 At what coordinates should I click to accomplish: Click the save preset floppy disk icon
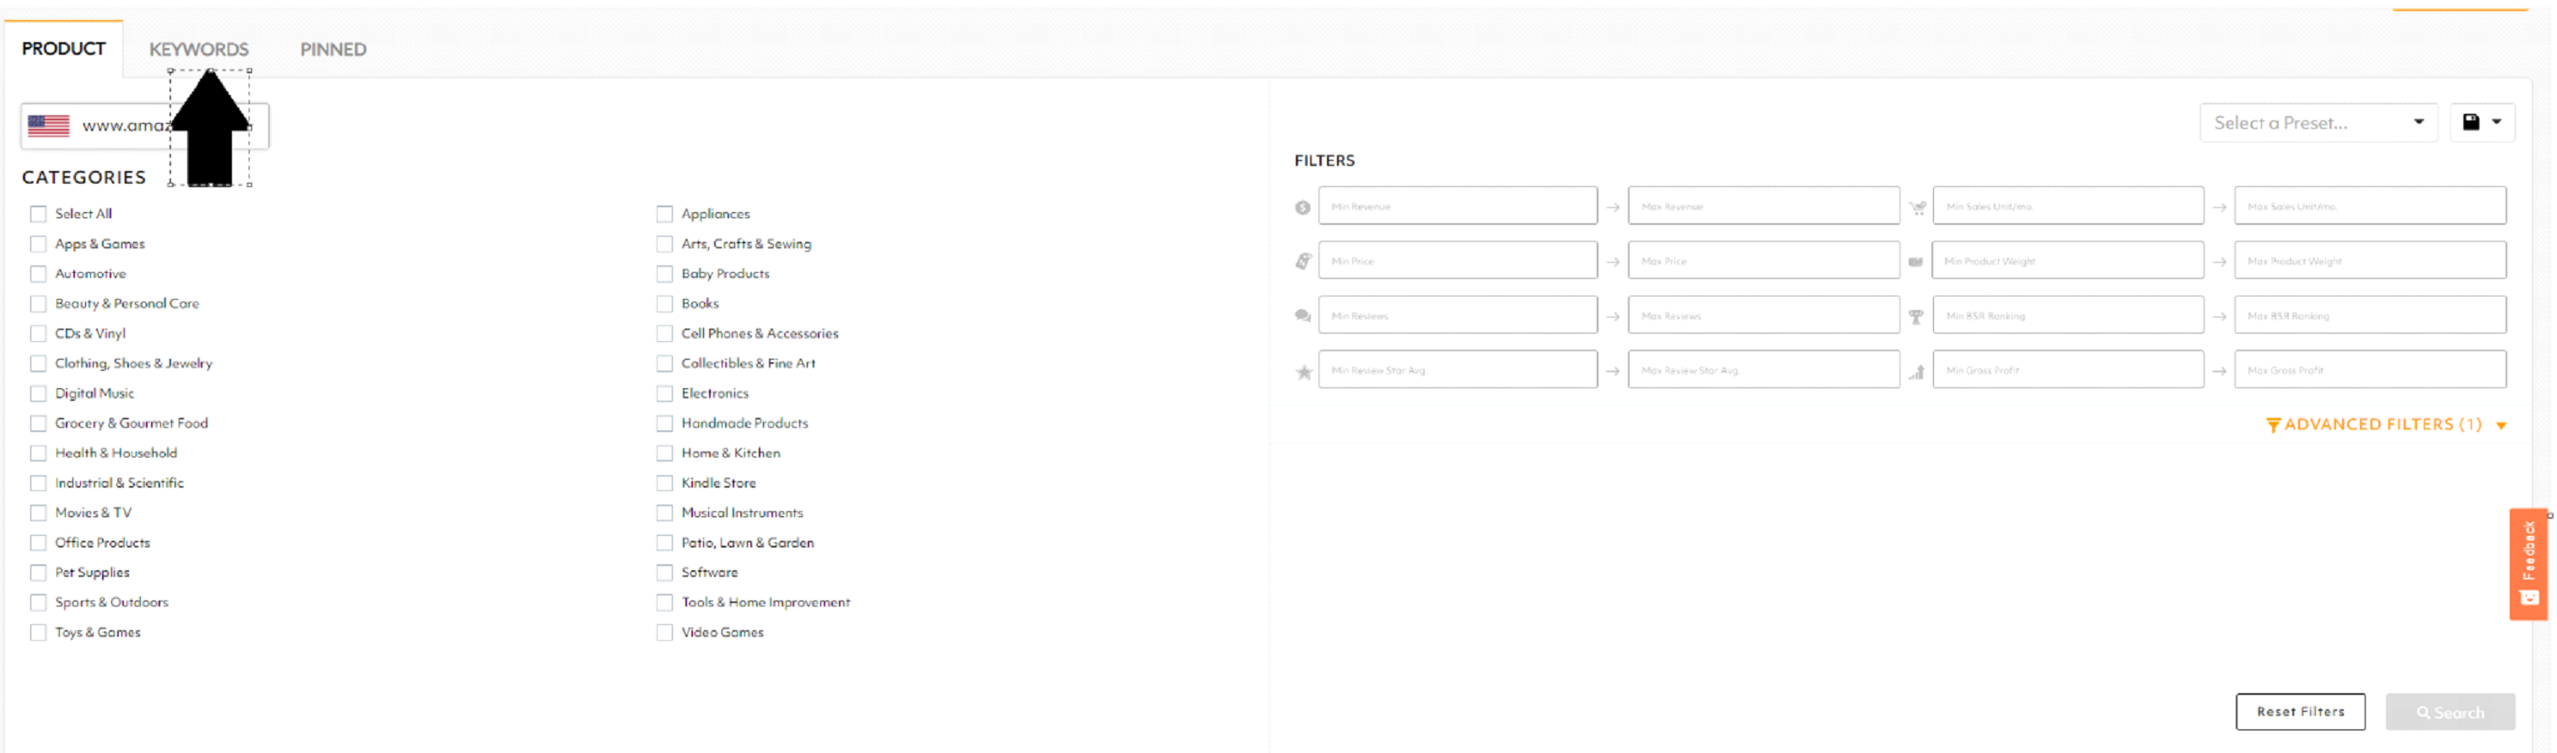[2471, 122]
